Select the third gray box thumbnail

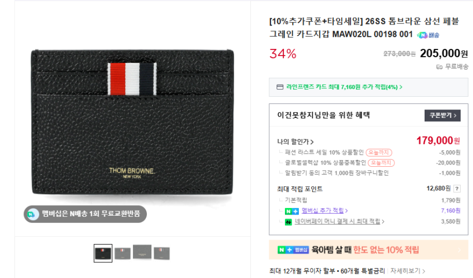tap(142, 252)
